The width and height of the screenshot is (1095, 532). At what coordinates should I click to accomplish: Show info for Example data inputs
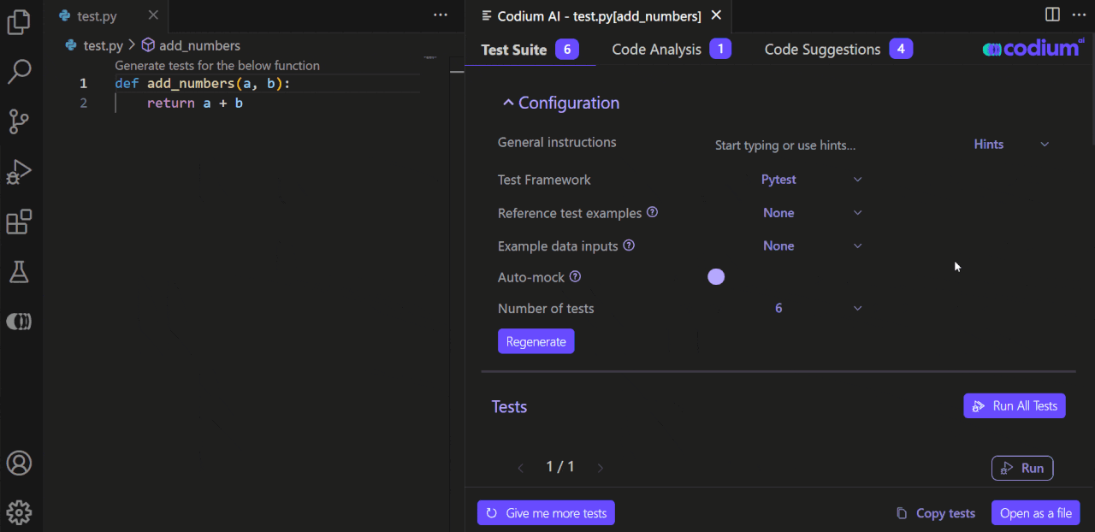click(x=629, y=245)
